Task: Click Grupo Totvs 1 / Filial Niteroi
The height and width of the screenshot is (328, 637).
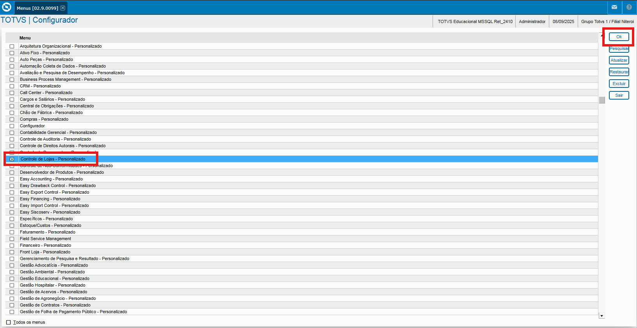Action: pyautogui.click(x=607, y=21)
